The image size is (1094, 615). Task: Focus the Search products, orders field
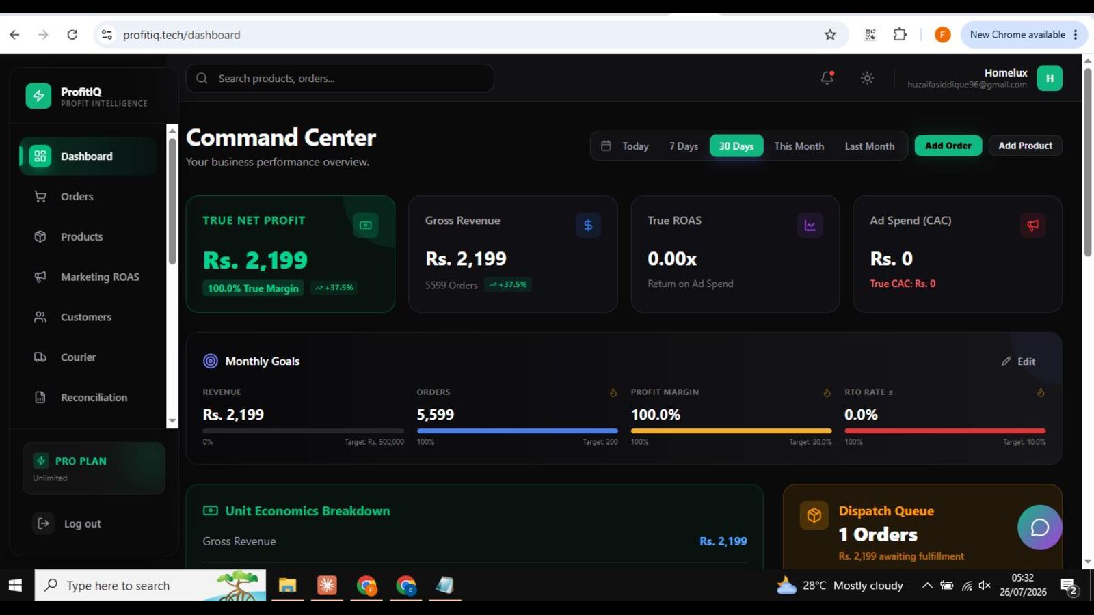(340, 78)
